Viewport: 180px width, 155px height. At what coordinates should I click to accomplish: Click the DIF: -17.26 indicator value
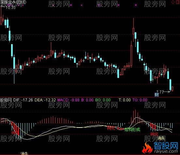23,100
